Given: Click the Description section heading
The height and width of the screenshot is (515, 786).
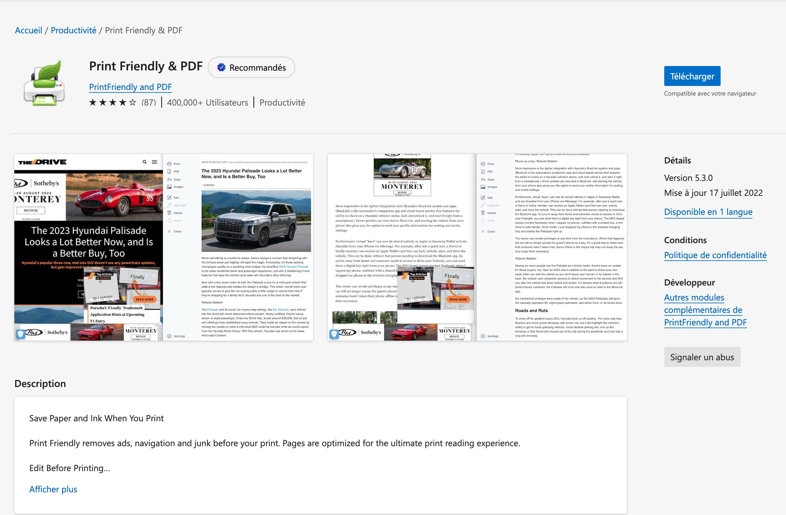Looking at the screenshot, I should 40,384.
